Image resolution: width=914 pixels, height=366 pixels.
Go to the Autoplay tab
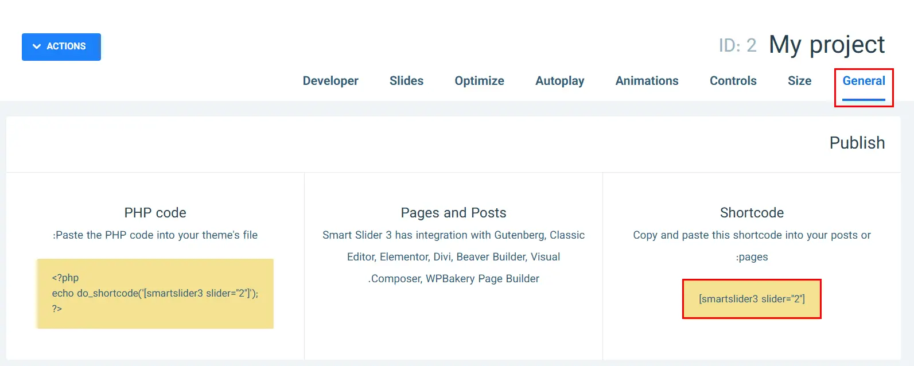tap(560, 81)
